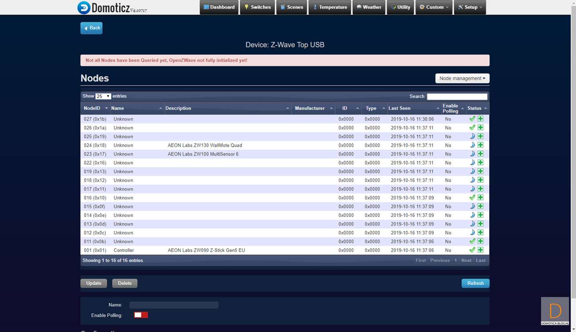
Task: Click green checkmark status of node 026
Action: [x=472, y=128]
